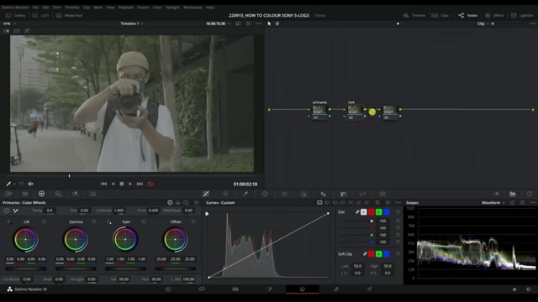Click the auto balance icon in Primaries

[6, 211]
